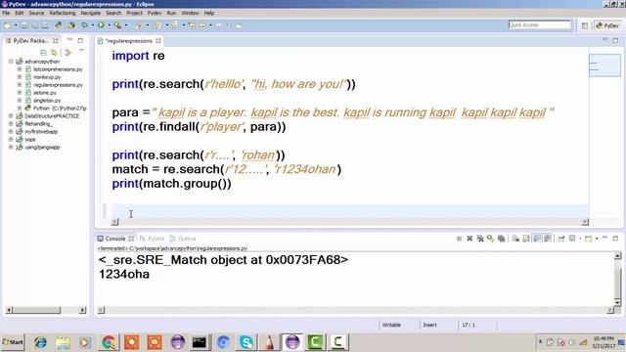Select monkeyp.py in the package tree
The image size is (626, 352).
(47, 77)
